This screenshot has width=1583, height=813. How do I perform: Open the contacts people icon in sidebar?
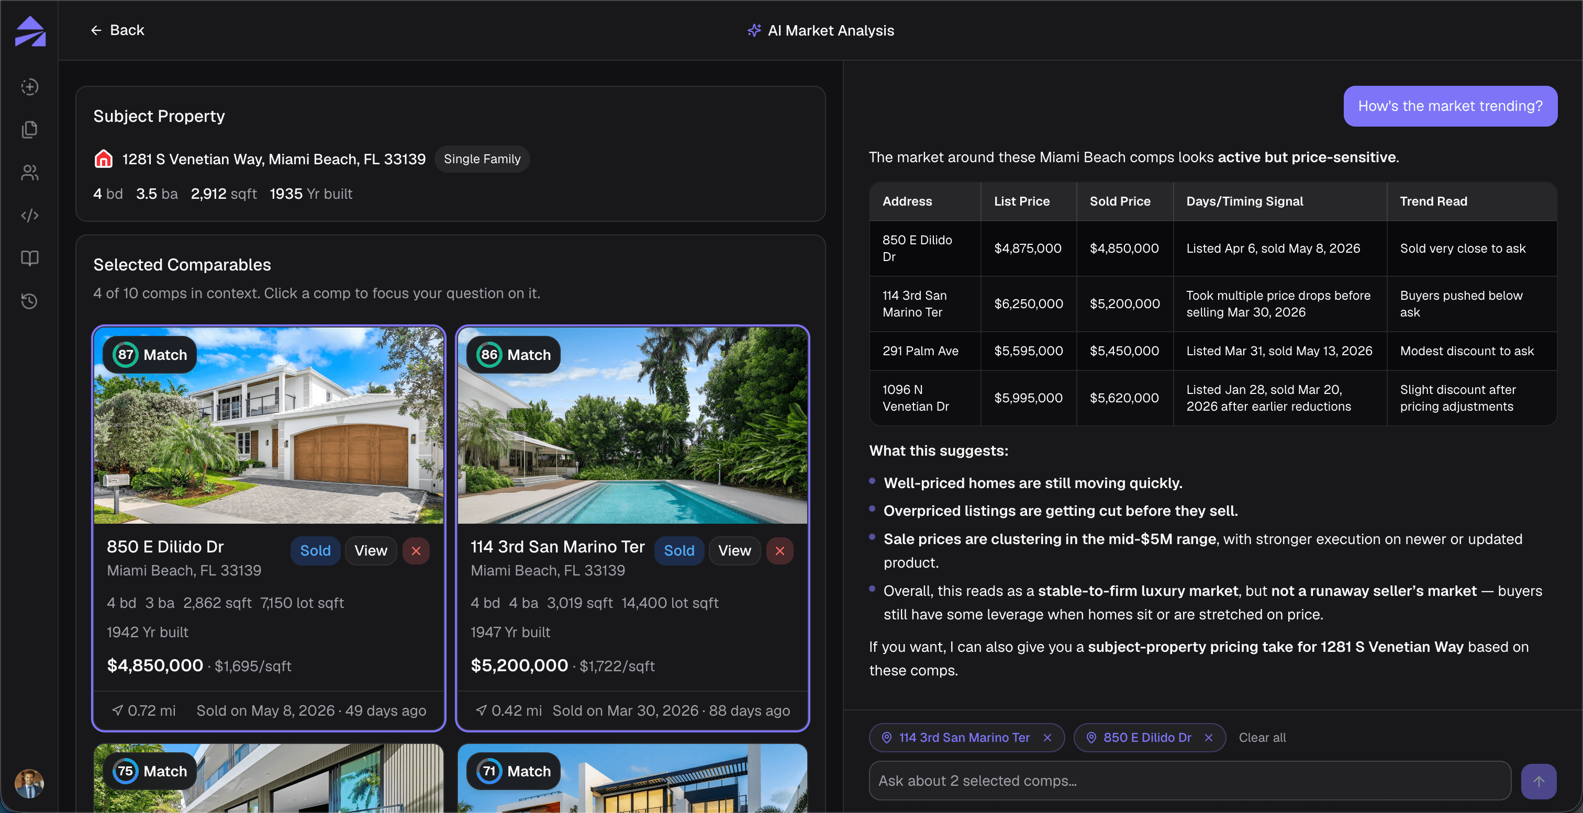29,173
